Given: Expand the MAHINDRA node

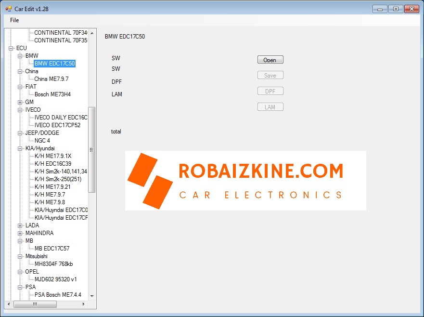Looking at the screenshot, I should (x=20, y=233).
